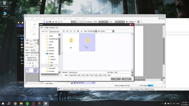Open the This PC desktop icon
The height and width of the screenshot is (106, 189).
tap(5, 14)
